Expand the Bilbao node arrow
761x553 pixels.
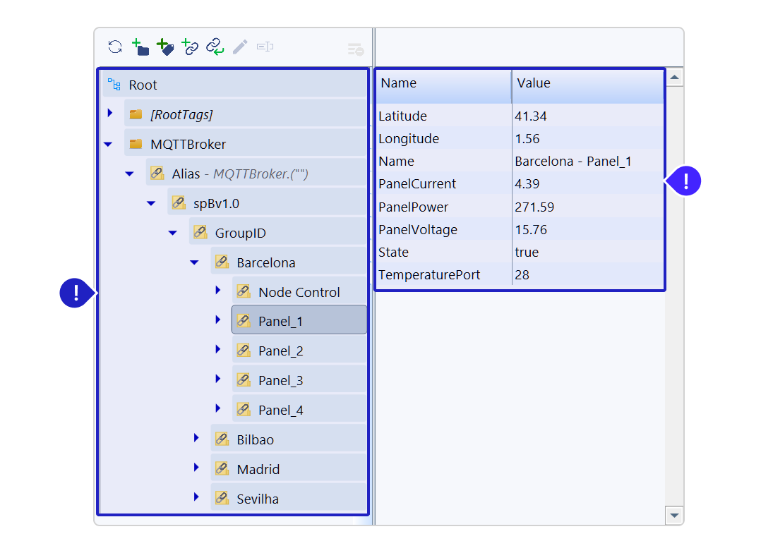(196, 439)
